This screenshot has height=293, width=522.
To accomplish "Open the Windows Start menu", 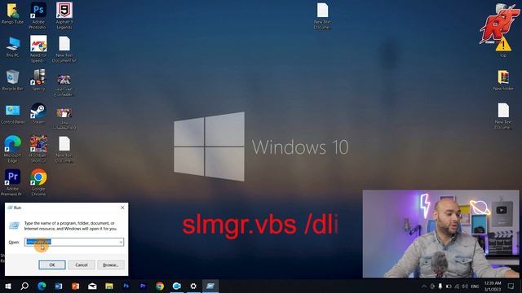I will pos(7,286).
